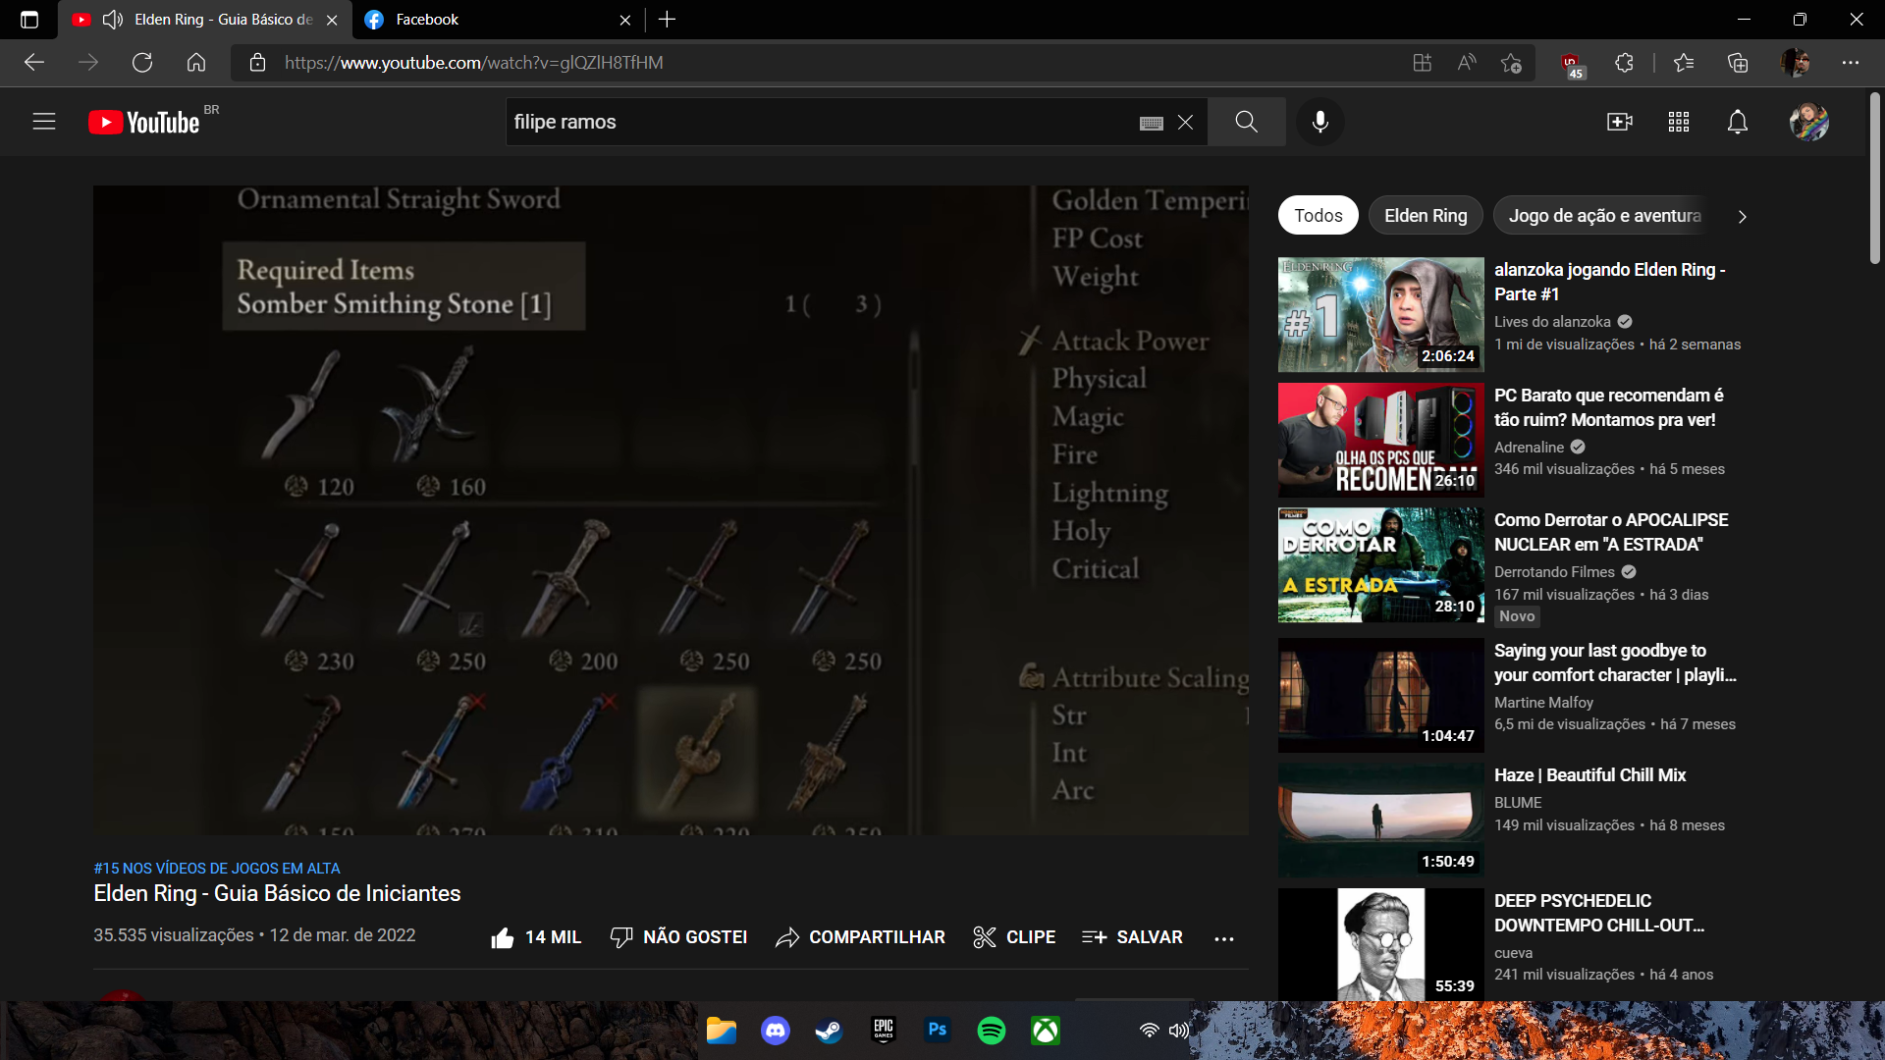This screenshot has width=1885, height=1060.
Task: Add this page to favorites star
Action: pyautogui.click(x=1511, y=63)
